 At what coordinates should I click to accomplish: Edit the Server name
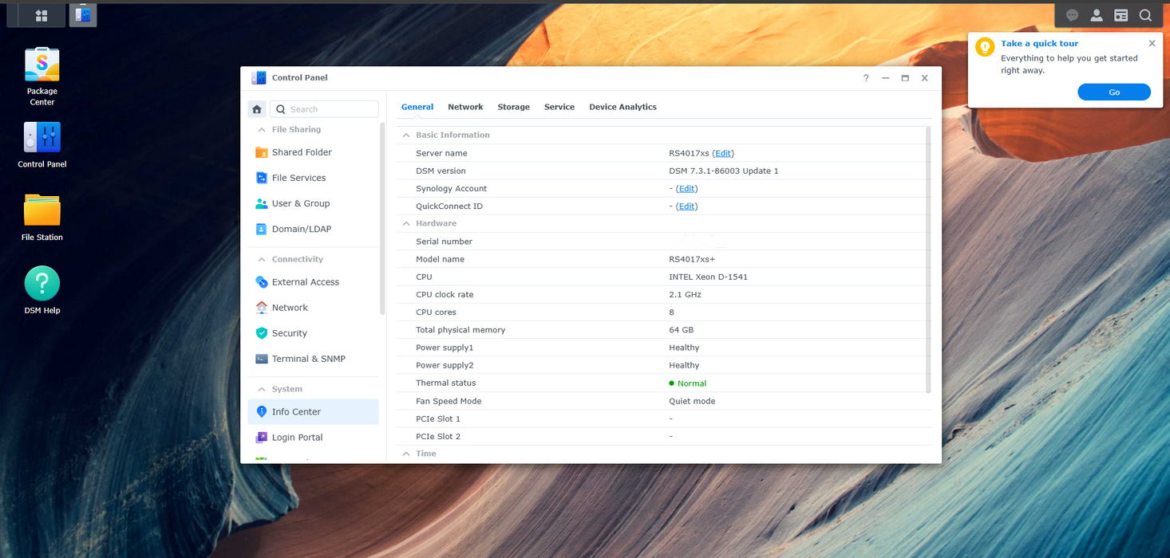tap(723, 153)
